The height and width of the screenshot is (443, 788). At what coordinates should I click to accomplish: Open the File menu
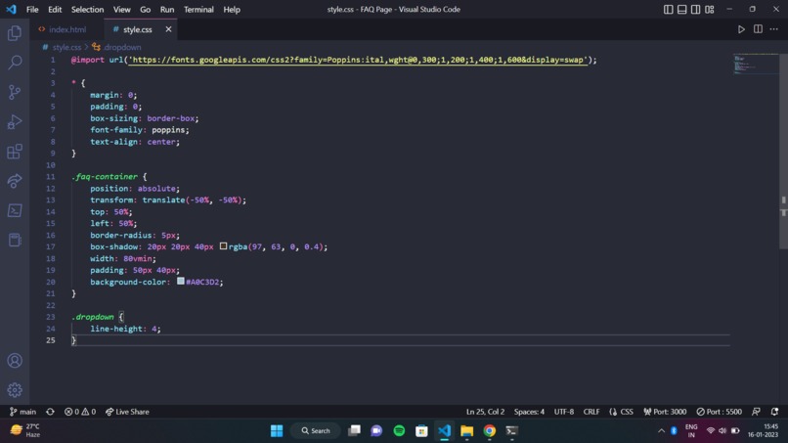32,10
